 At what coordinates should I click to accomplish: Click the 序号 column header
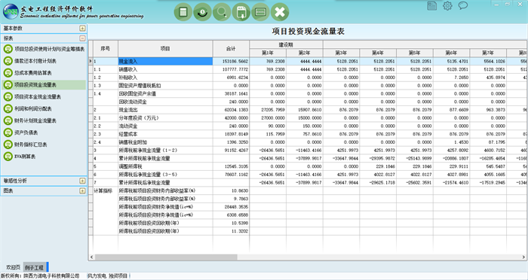[106, 49]
